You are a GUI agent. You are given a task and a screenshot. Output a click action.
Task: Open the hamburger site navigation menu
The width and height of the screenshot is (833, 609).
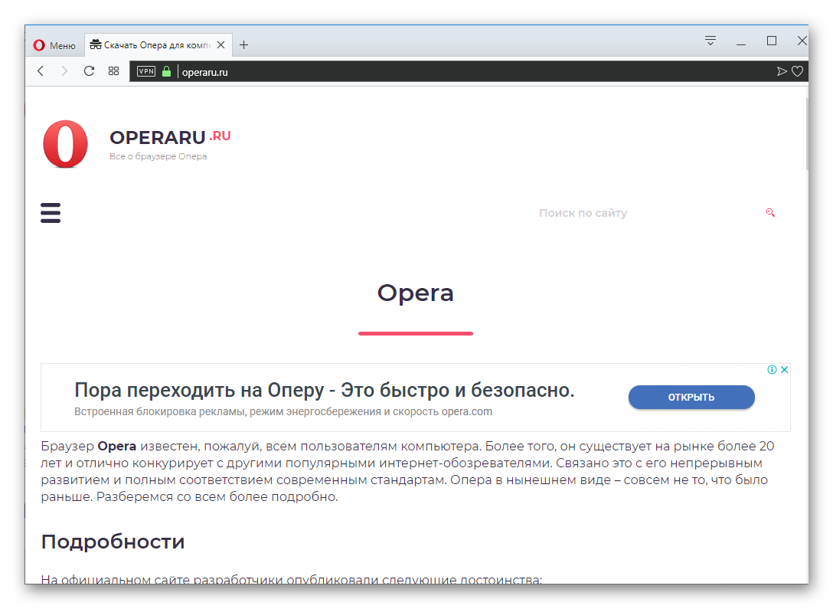coord(51,213)
